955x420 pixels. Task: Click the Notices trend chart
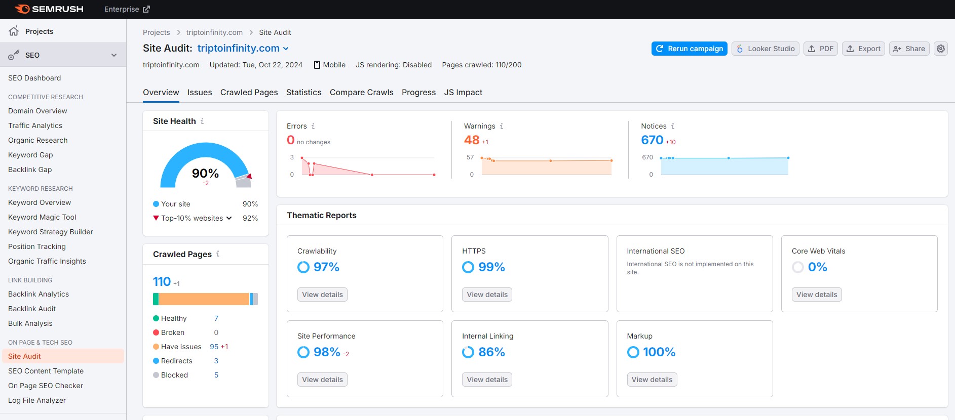724,166
